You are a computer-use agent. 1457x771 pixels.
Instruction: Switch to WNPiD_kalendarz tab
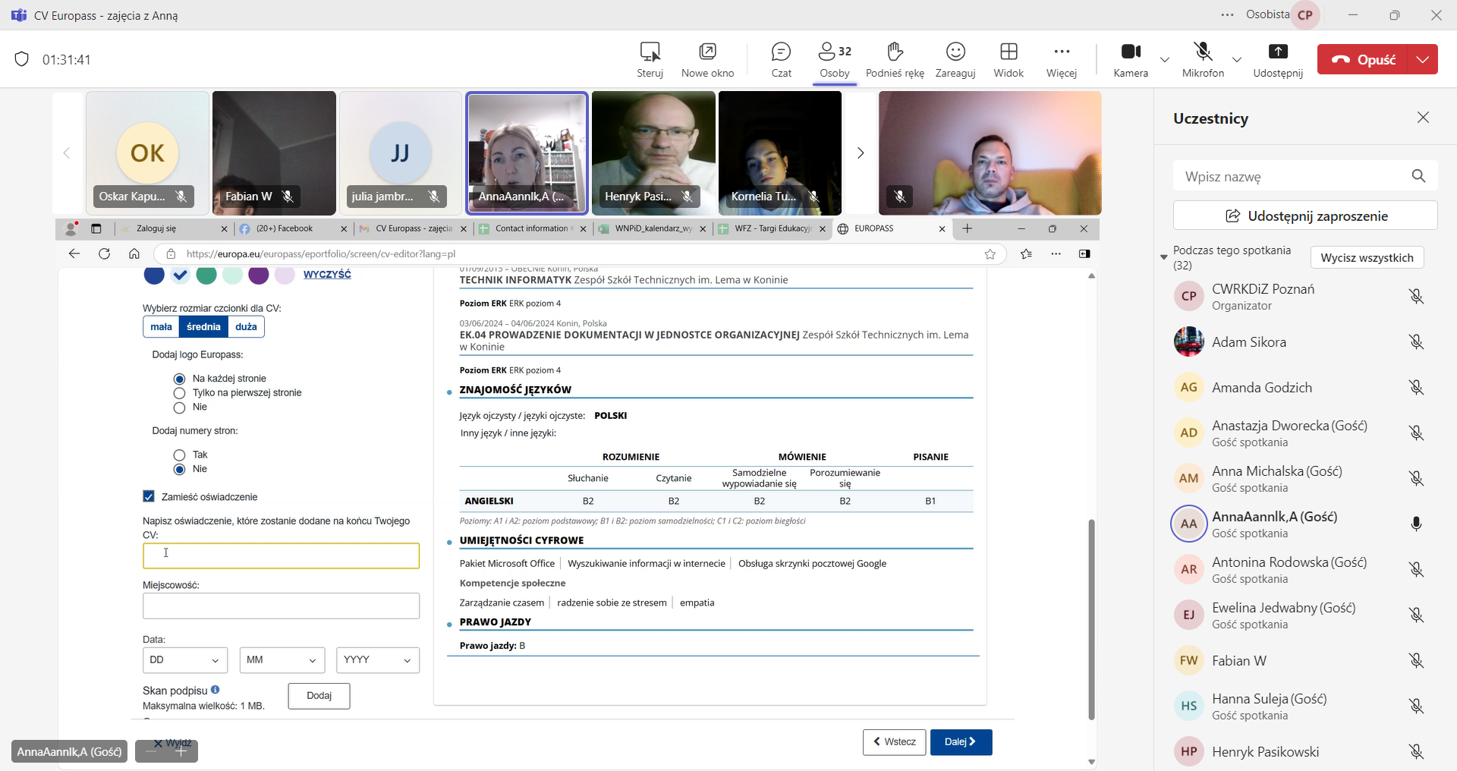(x=652, y=228)
